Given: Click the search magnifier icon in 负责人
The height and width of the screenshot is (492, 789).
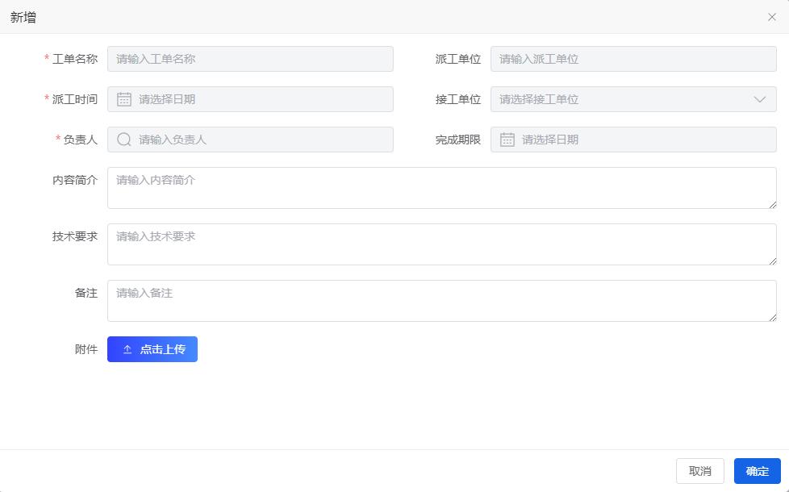Looking at the screenshot, I should pos(123,140).
